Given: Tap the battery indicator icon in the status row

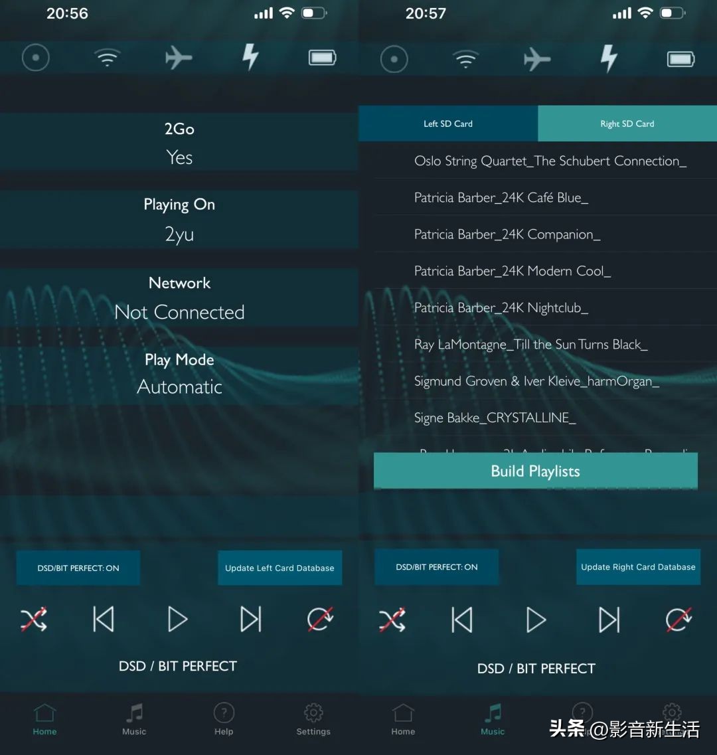Looking at the screenshot, I should click(321, 58).
